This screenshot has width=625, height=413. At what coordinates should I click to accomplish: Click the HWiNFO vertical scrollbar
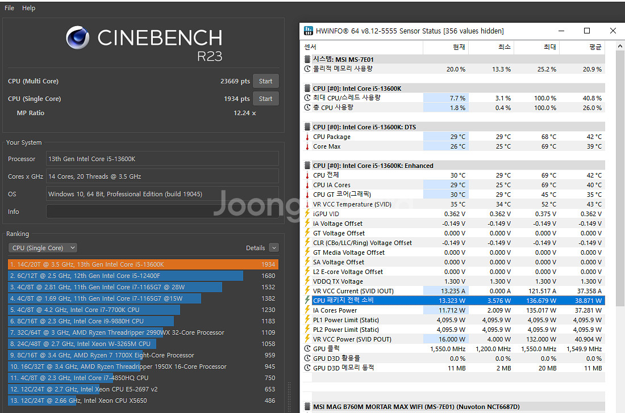click(x=620, y=179)
